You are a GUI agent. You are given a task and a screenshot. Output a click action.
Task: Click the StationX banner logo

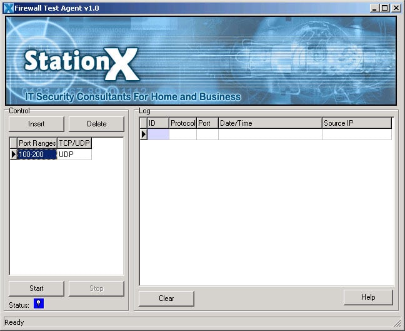[82, 64]
